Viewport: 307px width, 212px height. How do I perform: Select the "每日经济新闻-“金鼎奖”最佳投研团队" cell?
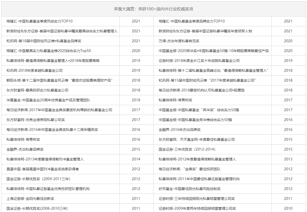(212, 169)
